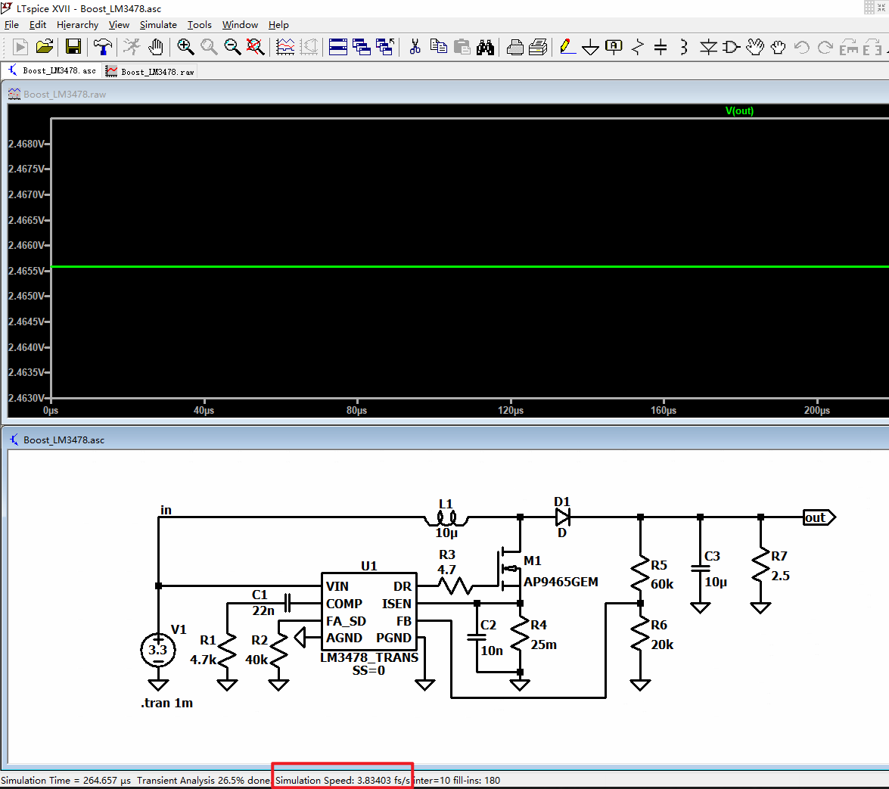Open the component symbol browser
The width and height of the screenshot is (889, 789).
click(x=730, y=47)
